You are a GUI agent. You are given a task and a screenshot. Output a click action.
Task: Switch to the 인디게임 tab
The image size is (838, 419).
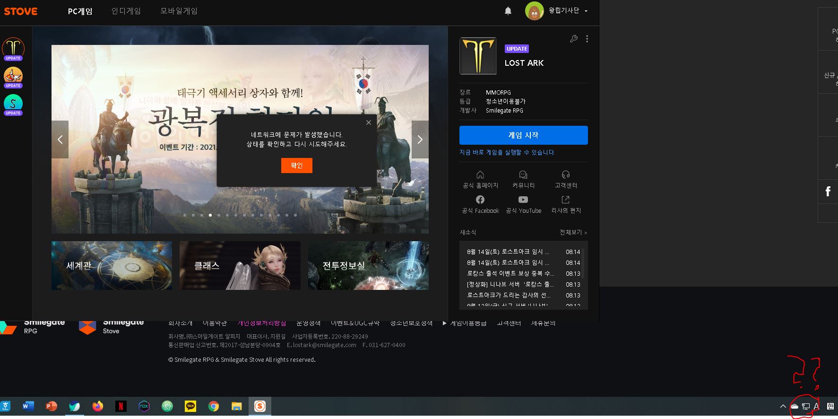click(126, 11)
